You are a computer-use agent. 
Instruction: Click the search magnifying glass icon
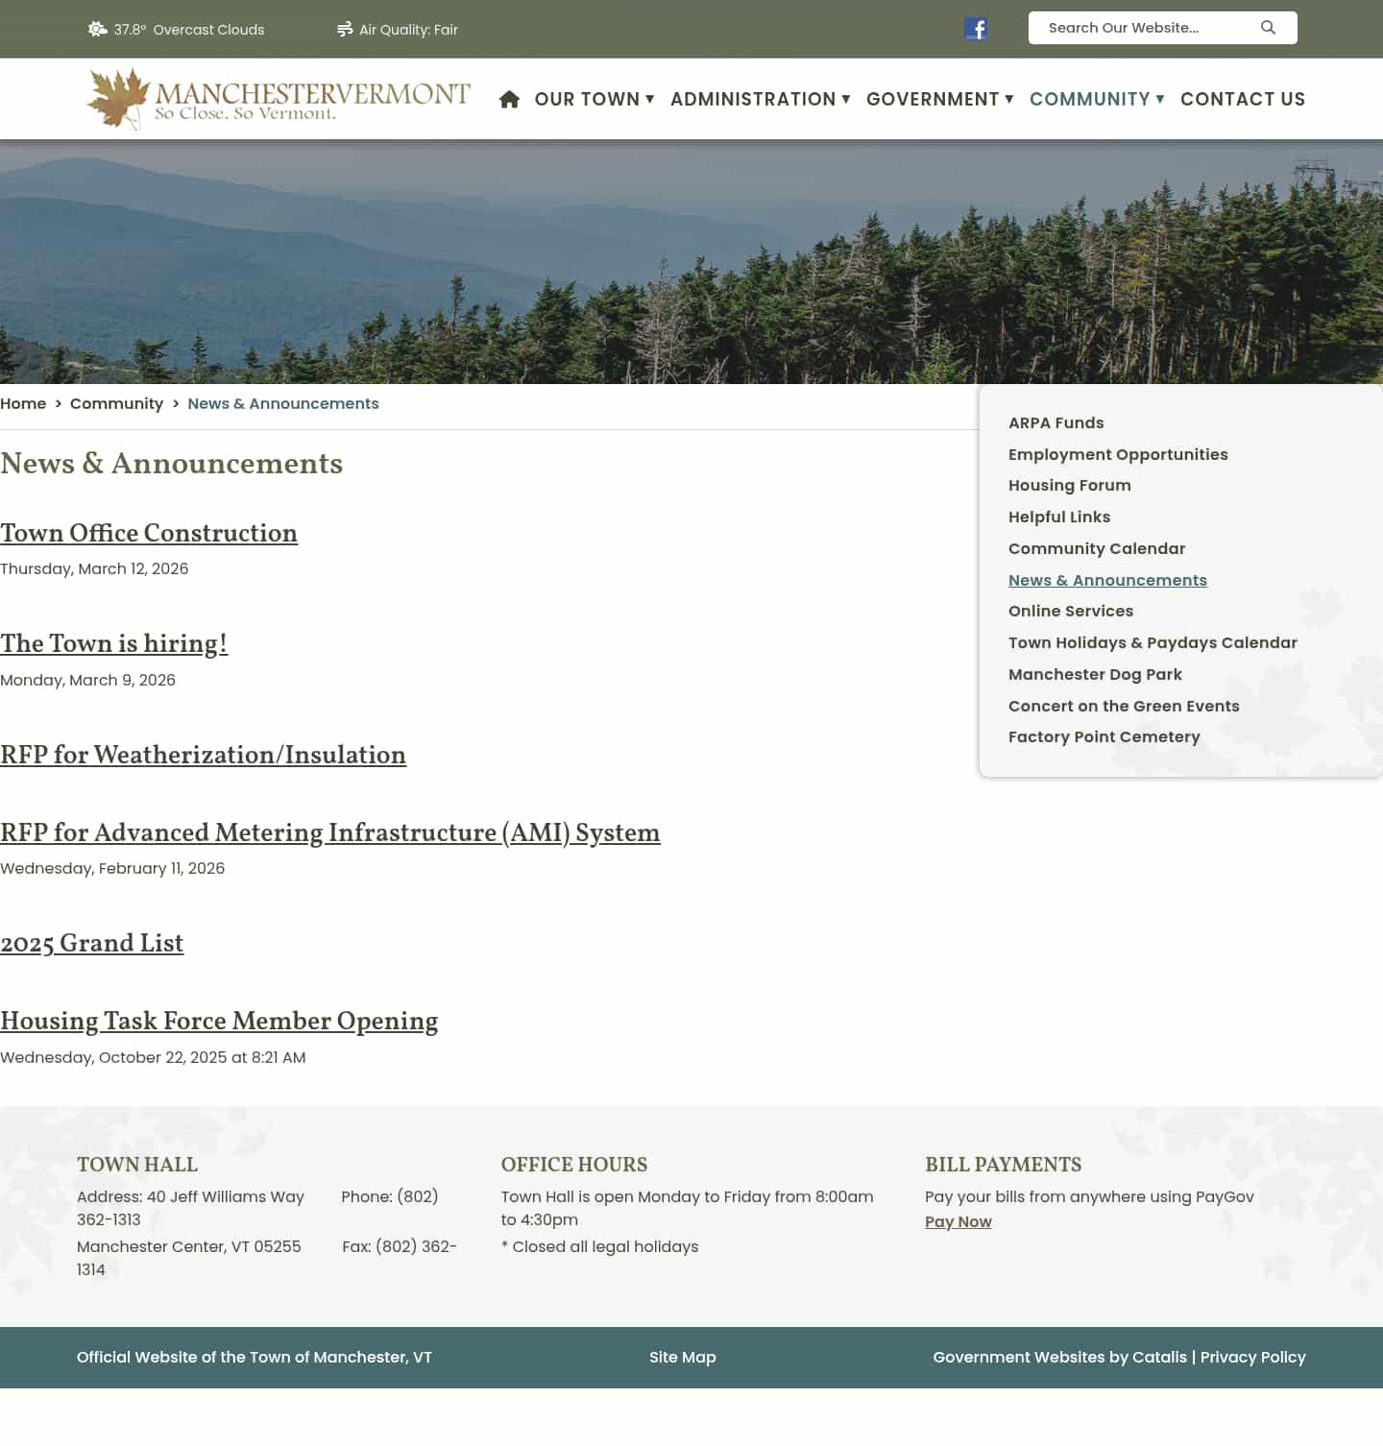click(x=1268, y=27)
